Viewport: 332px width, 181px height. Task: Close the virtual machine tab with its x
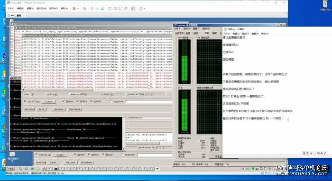(24, 16)
